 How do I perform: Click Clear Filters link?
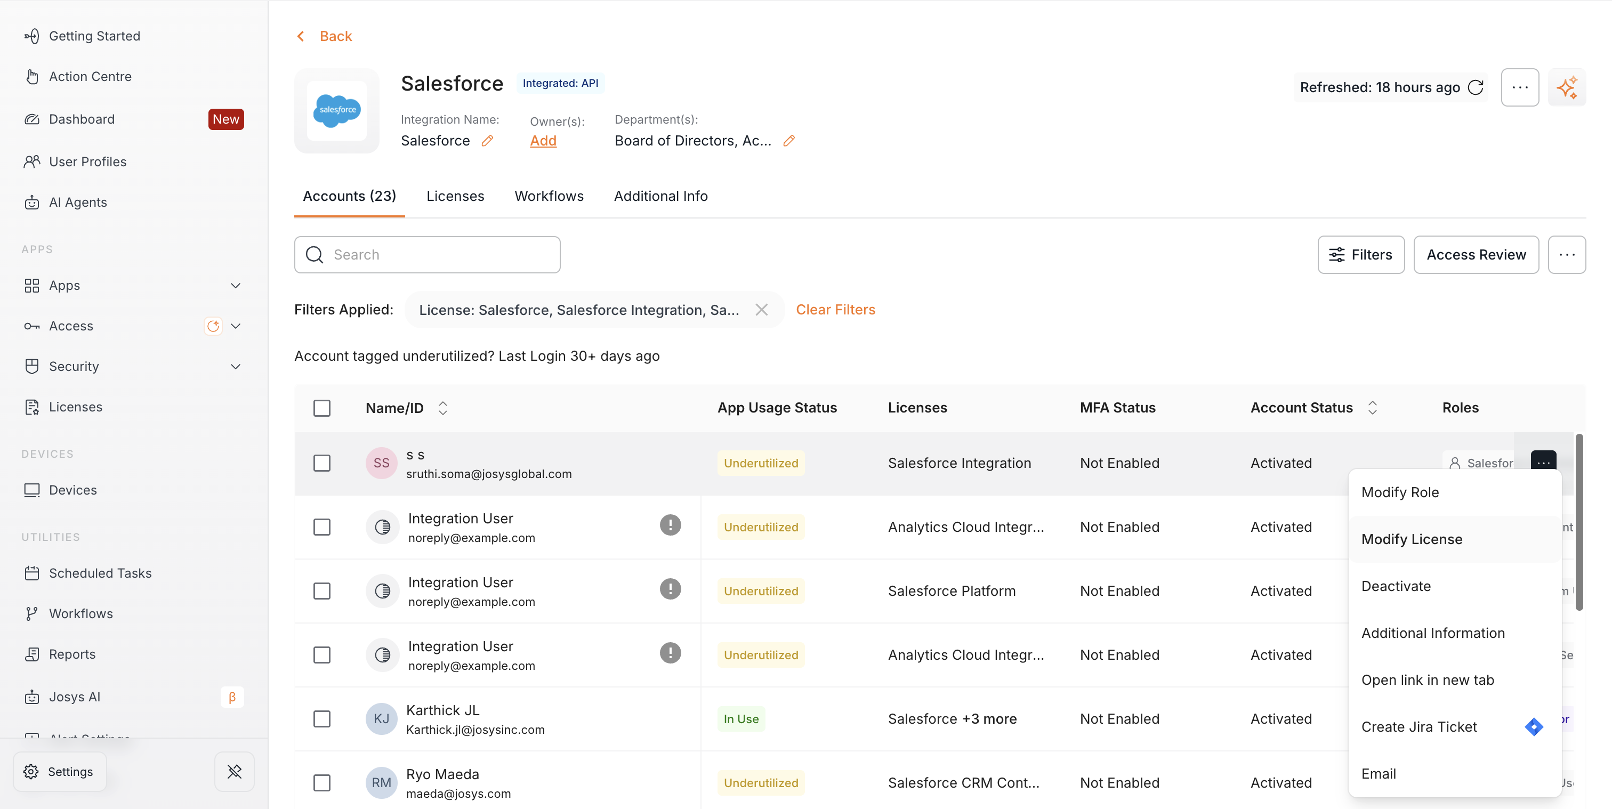click(835, 310)
